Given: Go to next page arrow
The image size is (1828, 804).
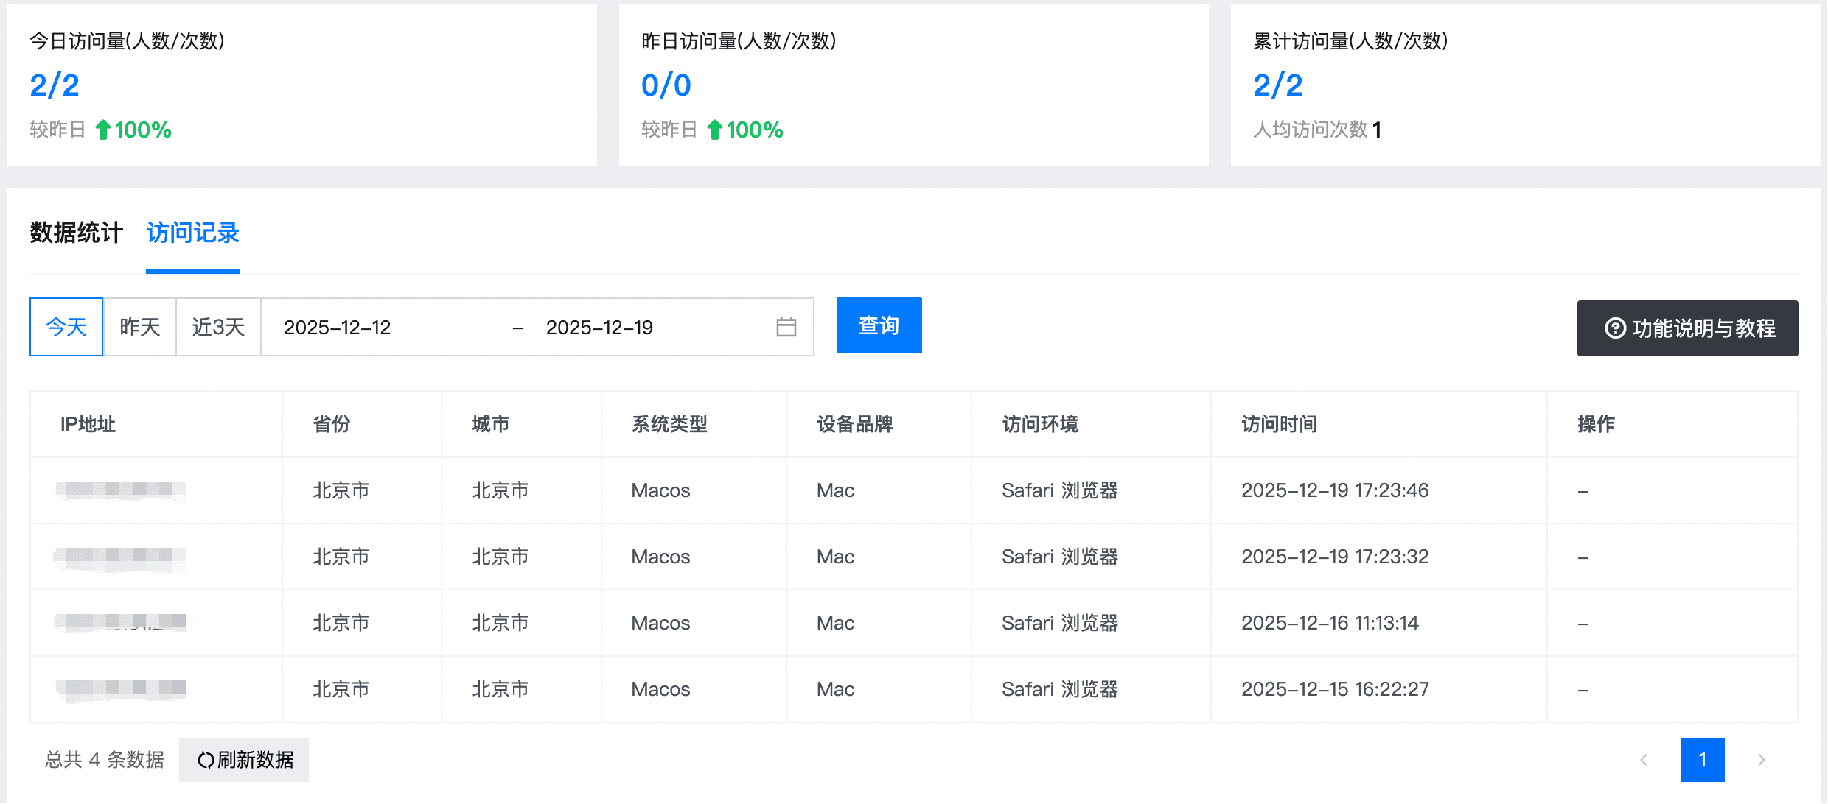Looking at the screenshot, I should (1761, 760).
